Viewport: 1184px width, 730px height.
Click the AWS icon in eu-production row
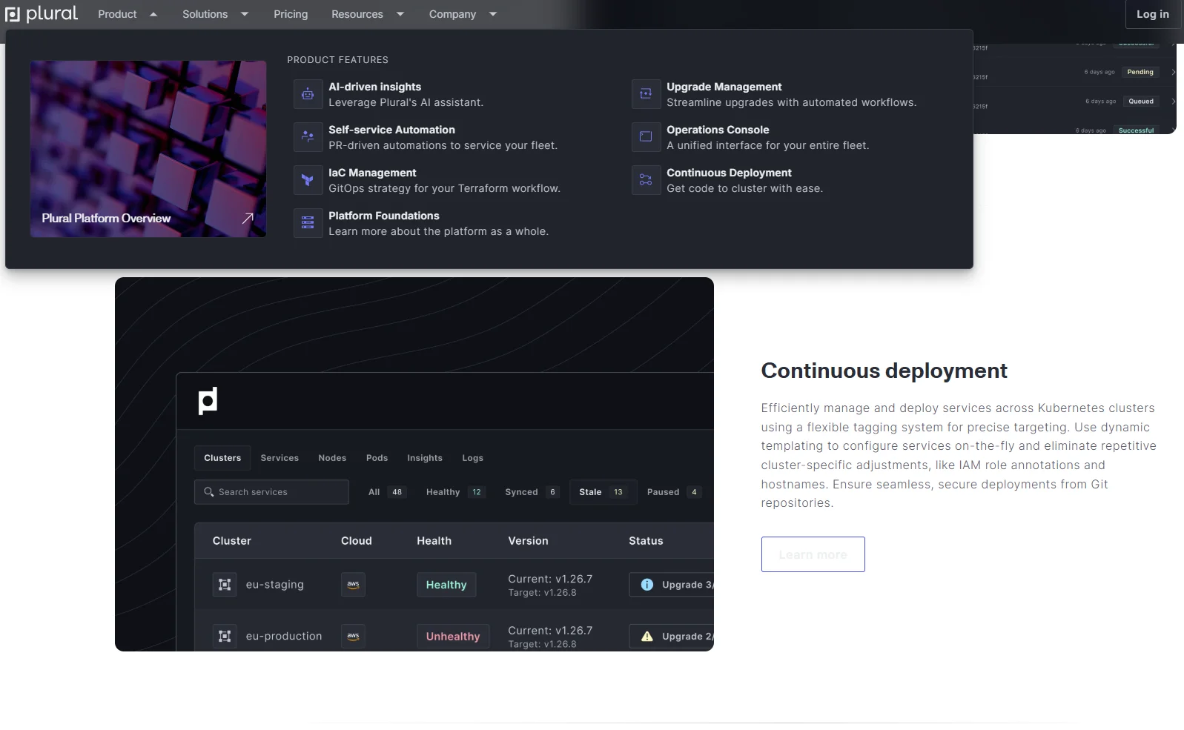pyautogui.click(x=353, y=636)
